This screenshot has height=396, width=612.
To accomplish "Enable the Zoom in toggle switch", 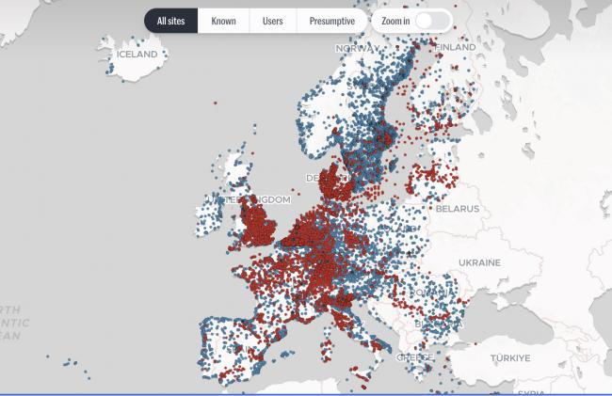I will [x=429, y=20].
